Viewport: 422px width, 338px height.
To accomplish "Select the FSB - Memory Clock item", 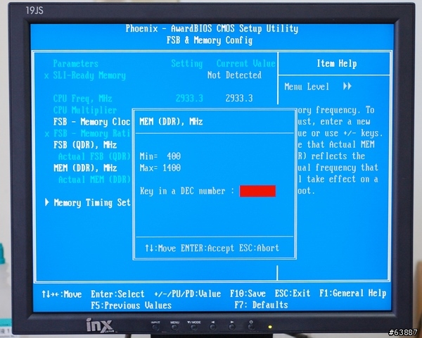I will click(91, 122).
